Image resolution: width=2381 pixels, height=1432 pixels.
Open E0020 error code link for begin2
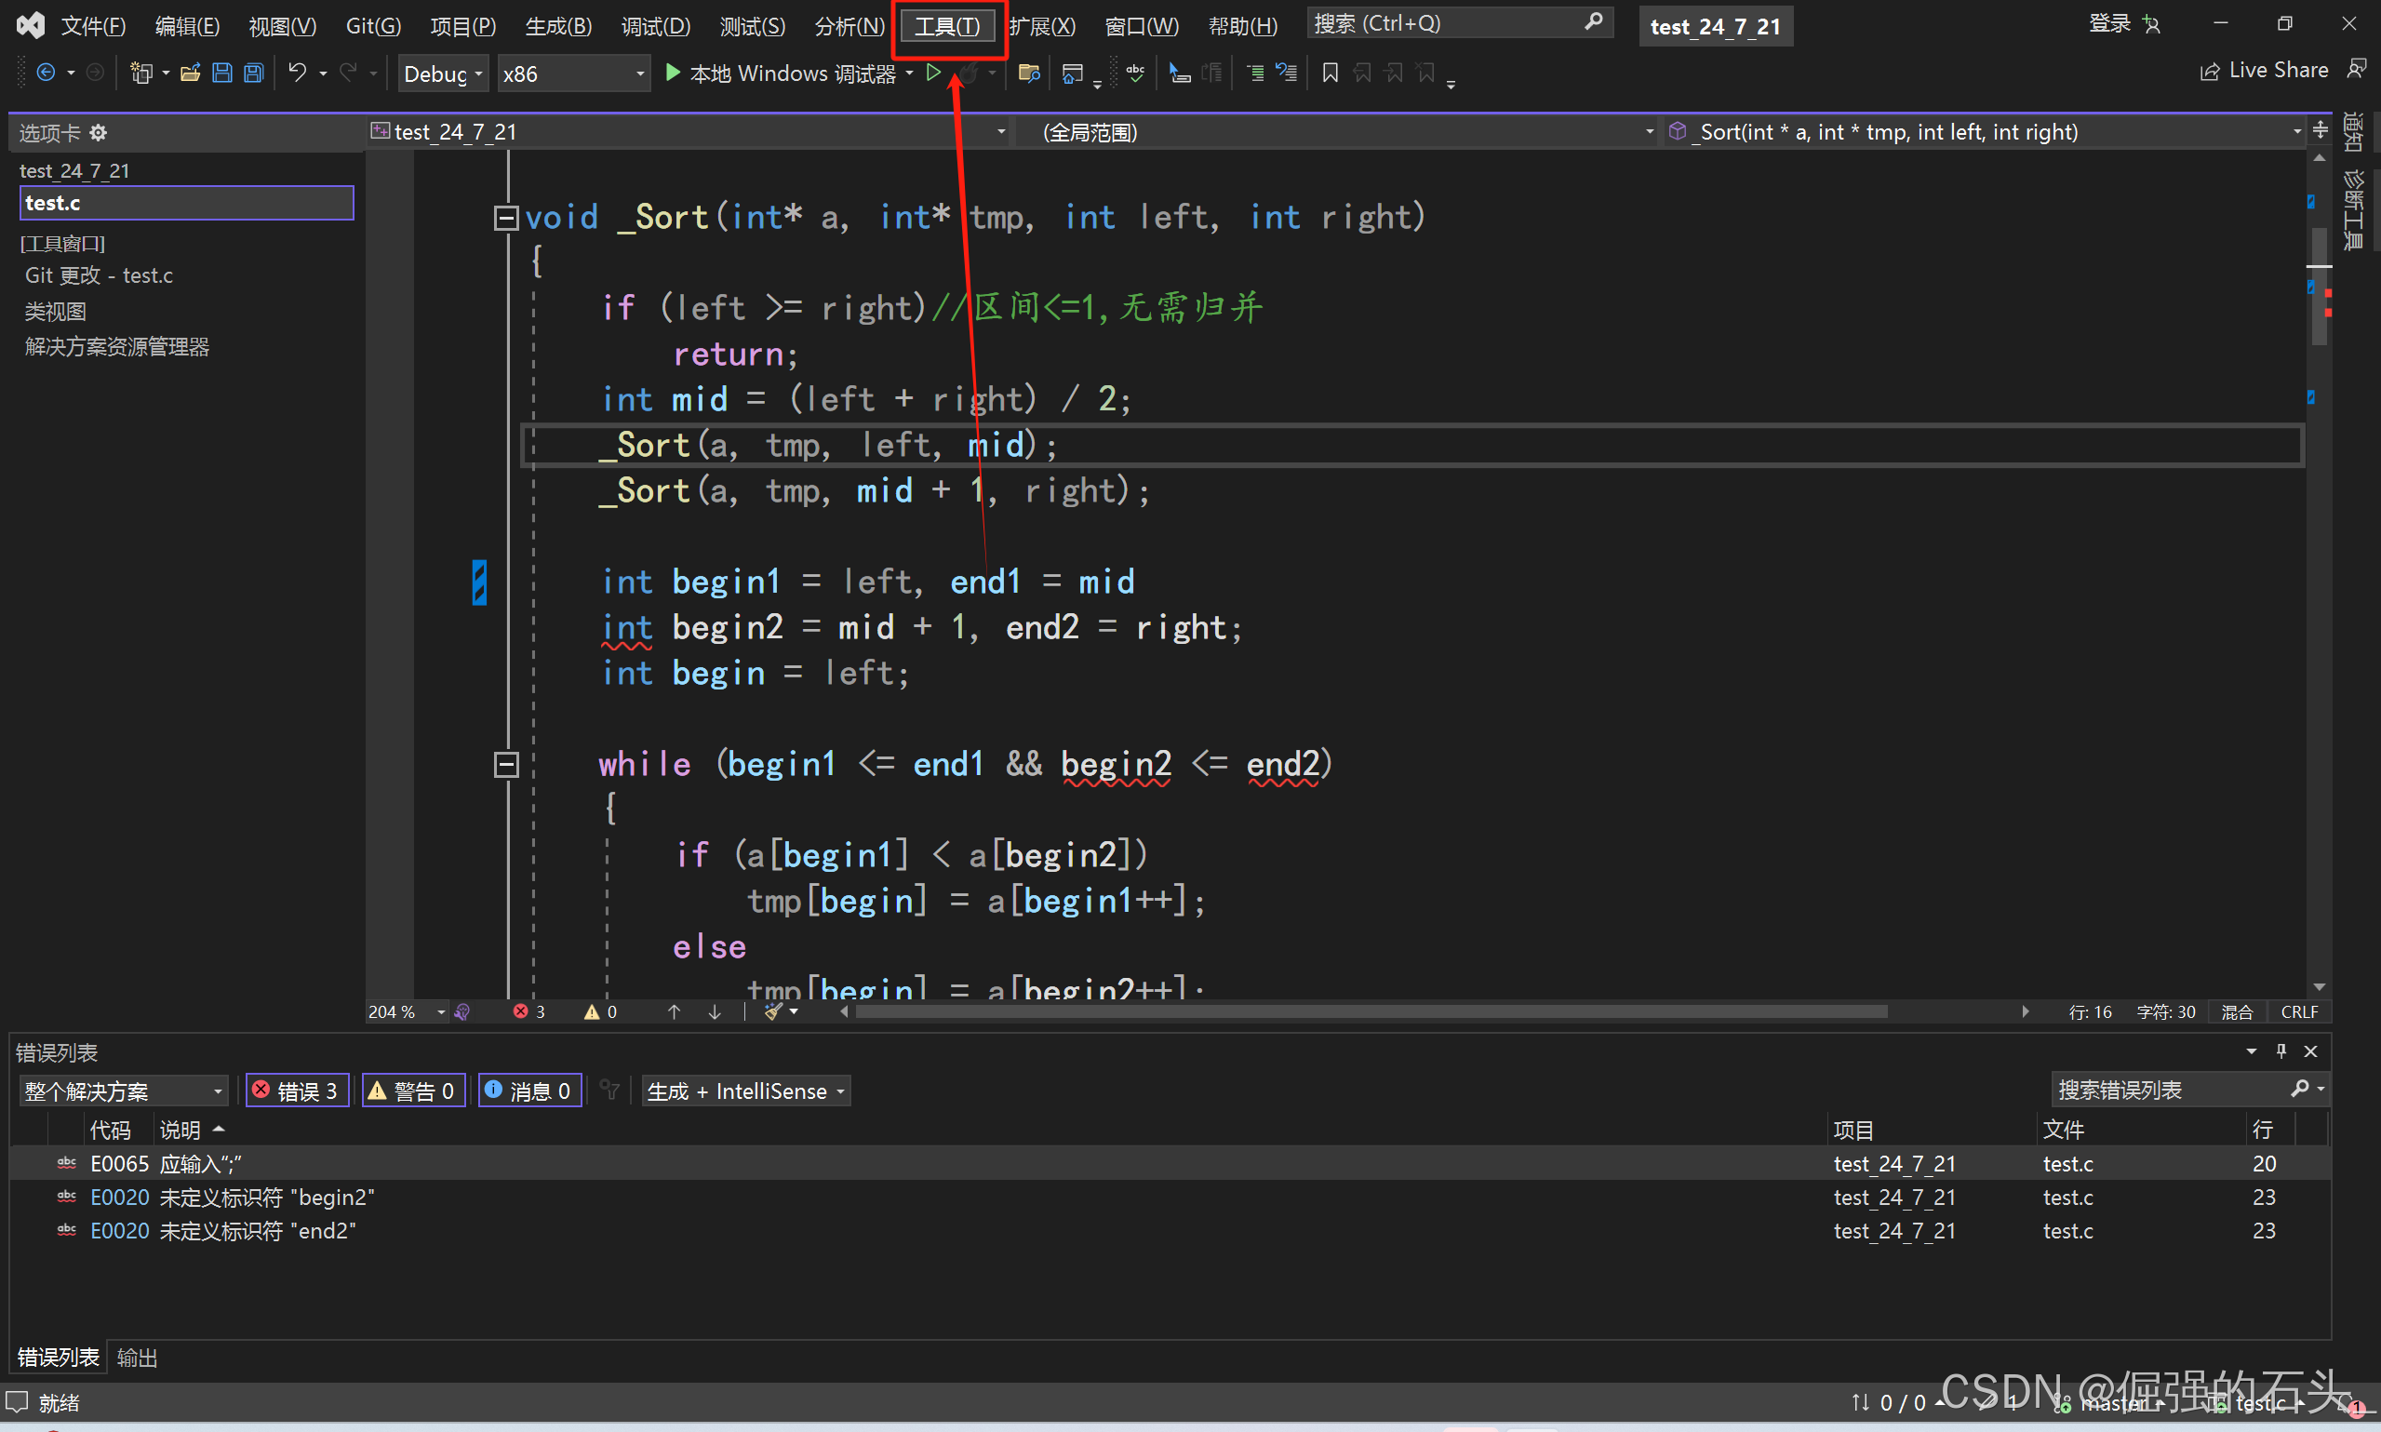(x=120, y=1198)
